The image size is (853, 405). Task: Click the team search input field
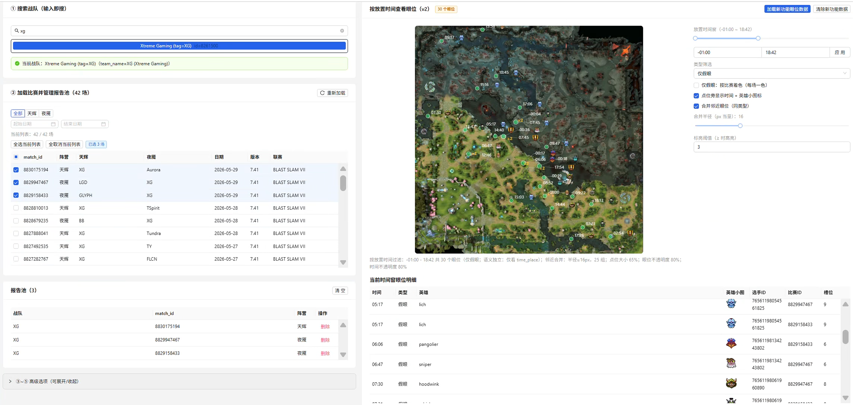click(x=179, y=31)
